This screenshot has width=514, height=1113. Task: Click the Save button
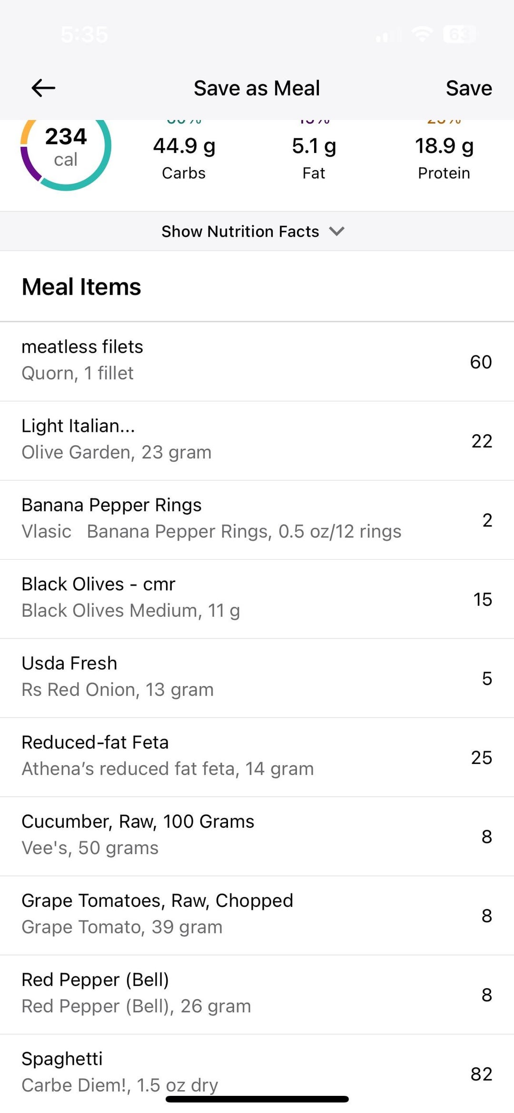[469, 88]
